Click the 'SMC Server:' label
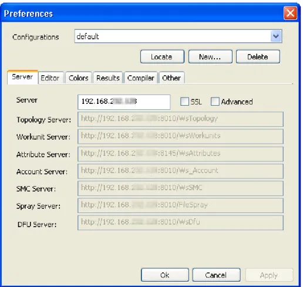303x287 pixels. coord(36,189)
